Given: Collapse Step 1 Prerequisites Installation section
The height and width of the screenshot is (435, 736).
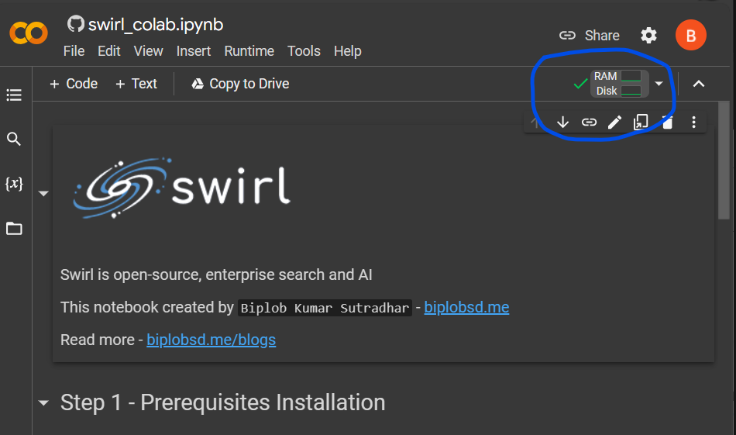Looking at the screenshot, I should point(43,403).
